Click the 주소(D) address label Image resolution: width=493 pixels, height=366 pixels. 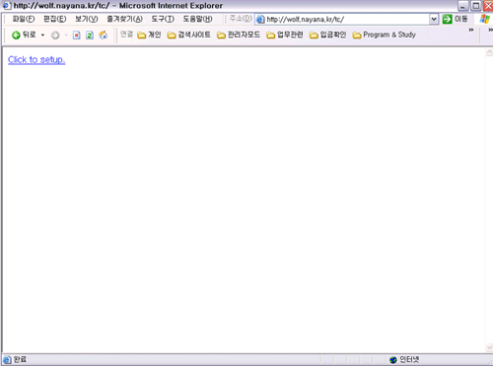click(241, 19)
